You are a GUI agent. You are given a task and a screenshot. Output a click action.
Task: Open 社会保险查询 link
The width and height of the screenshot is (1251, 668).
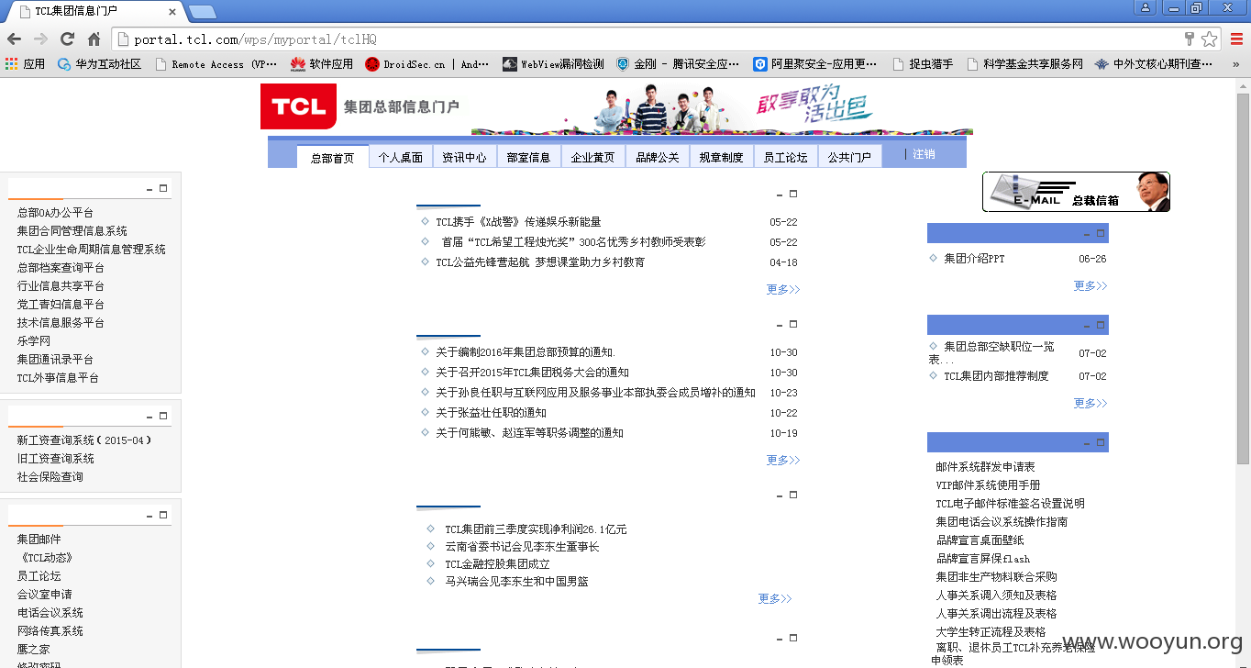pos(50,477)
